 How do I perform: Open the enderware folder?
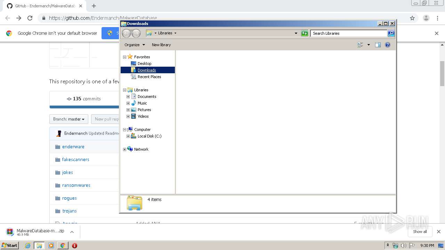73,147
